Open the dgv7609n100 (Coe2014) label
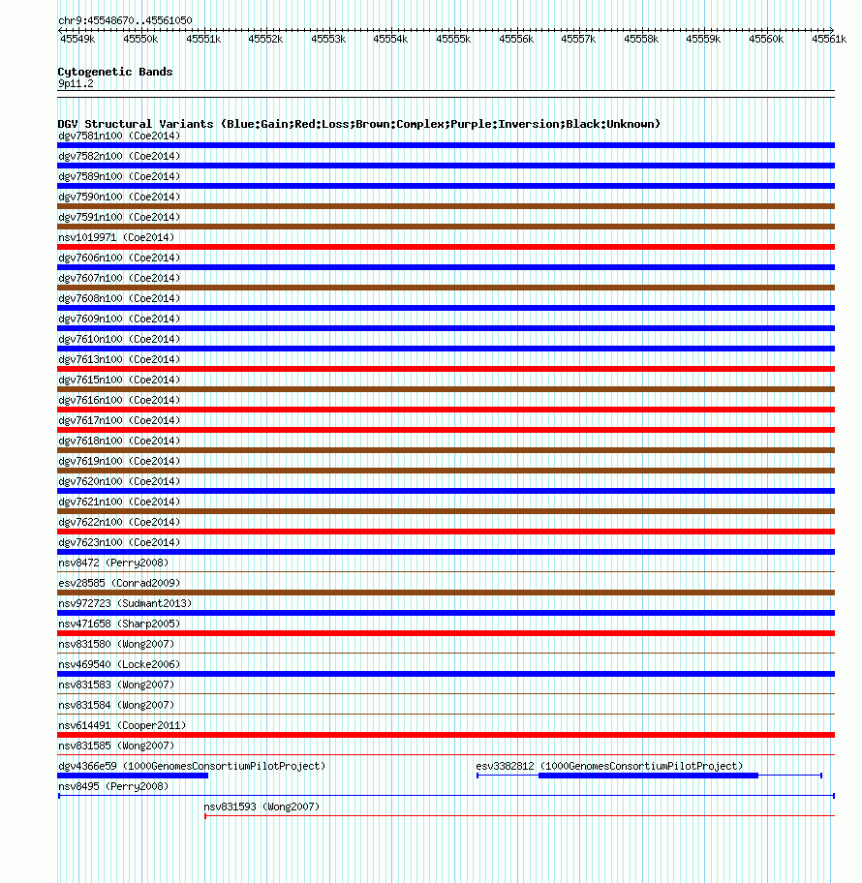The height and width of the screenshot is (883, 862). coord(119,319)
